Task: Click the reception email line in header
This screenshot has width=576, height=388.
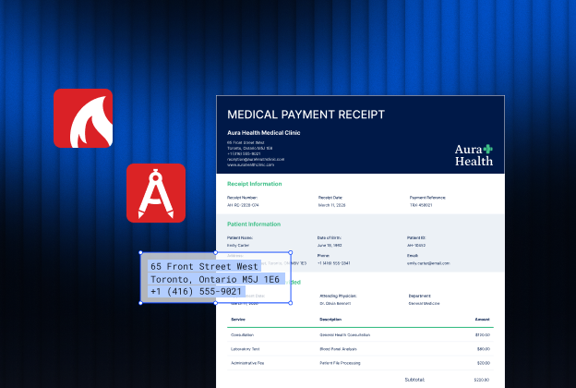Action: pos(256,160)
